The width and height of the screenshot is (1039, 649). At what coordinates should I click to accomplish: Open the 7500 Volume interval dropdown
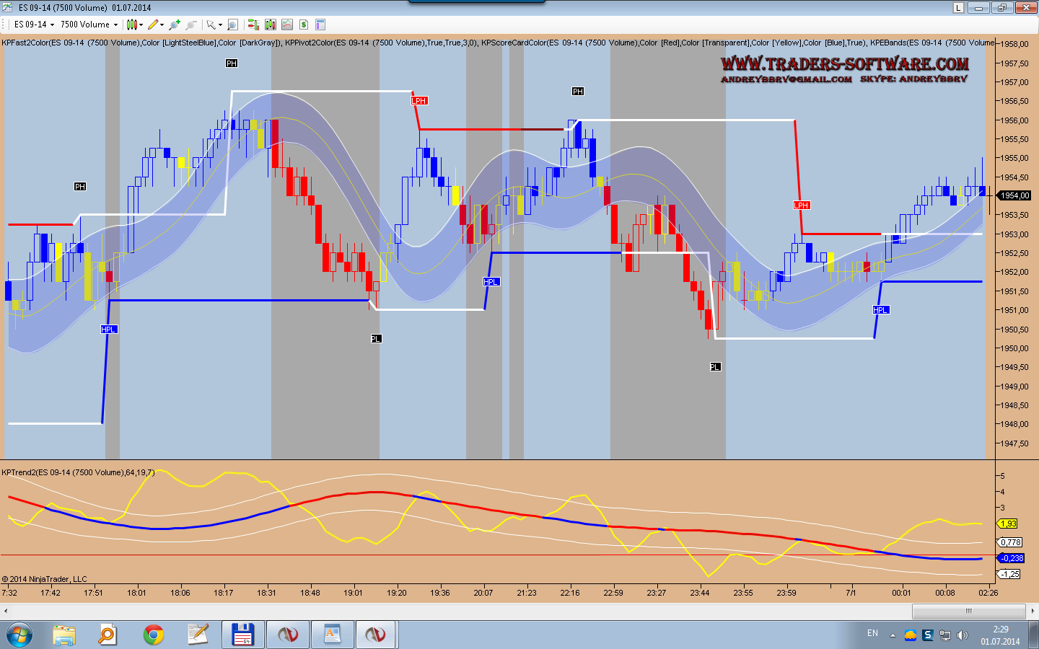(89, 25)
